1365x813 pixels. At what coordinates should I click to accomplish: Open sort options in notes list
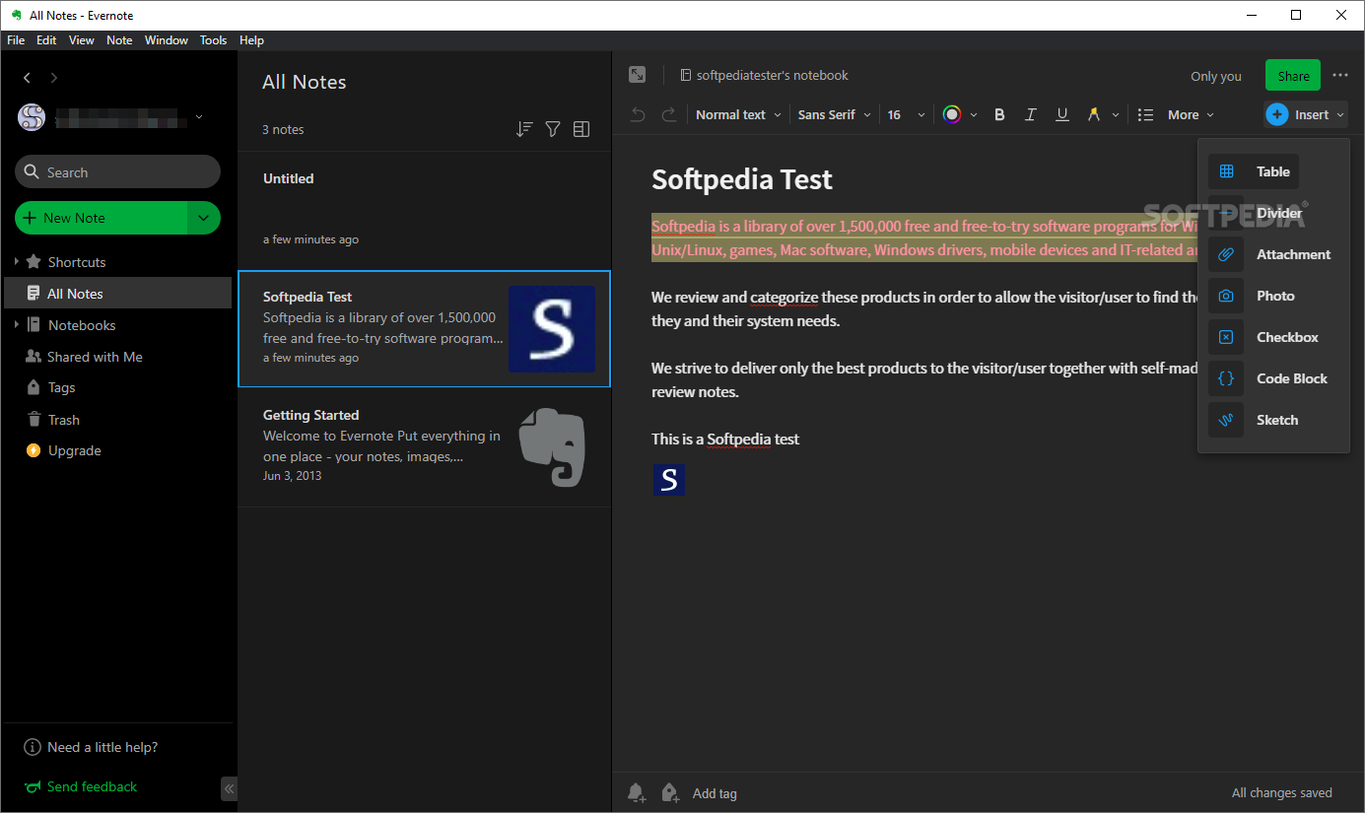[x=524, y=129]
